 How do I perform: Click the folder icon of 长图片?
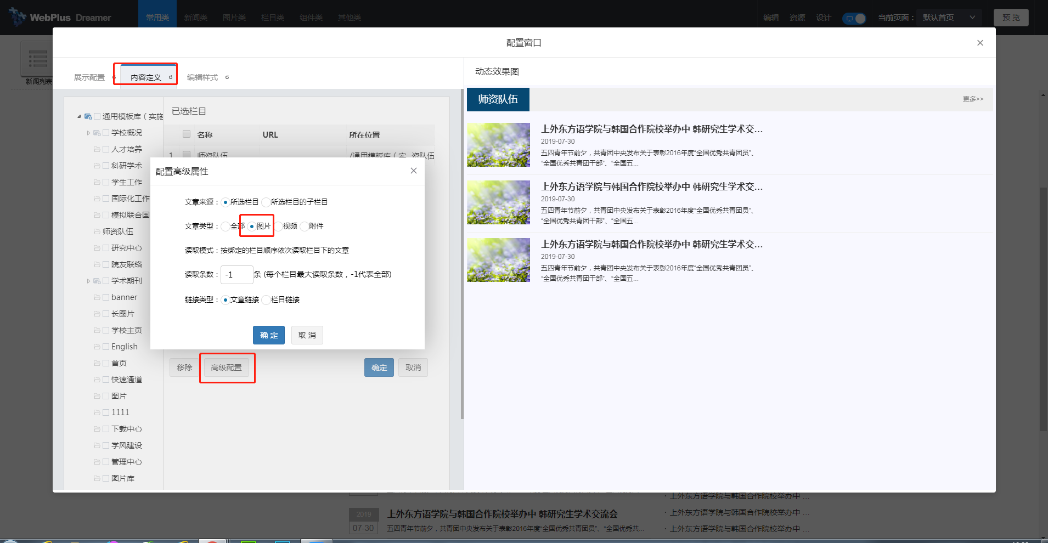[x=97, y=314]
